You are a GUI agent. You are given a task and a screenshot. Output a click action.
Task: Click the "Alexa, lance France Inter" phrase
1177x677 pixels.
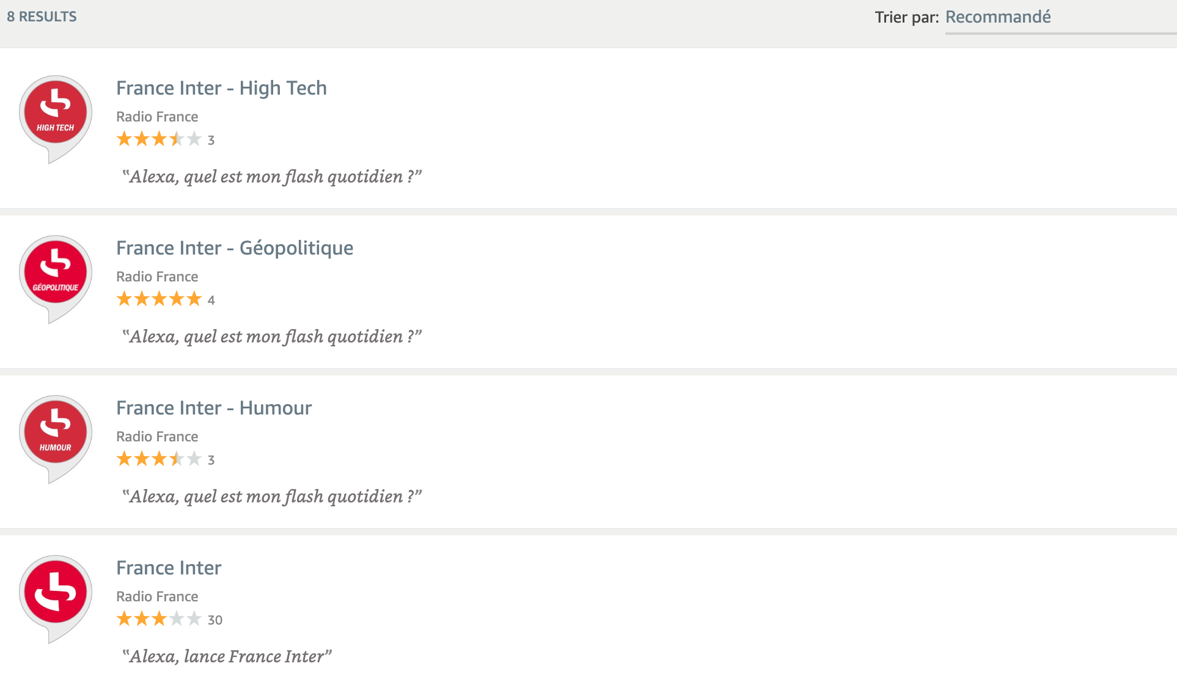[227, 656]
